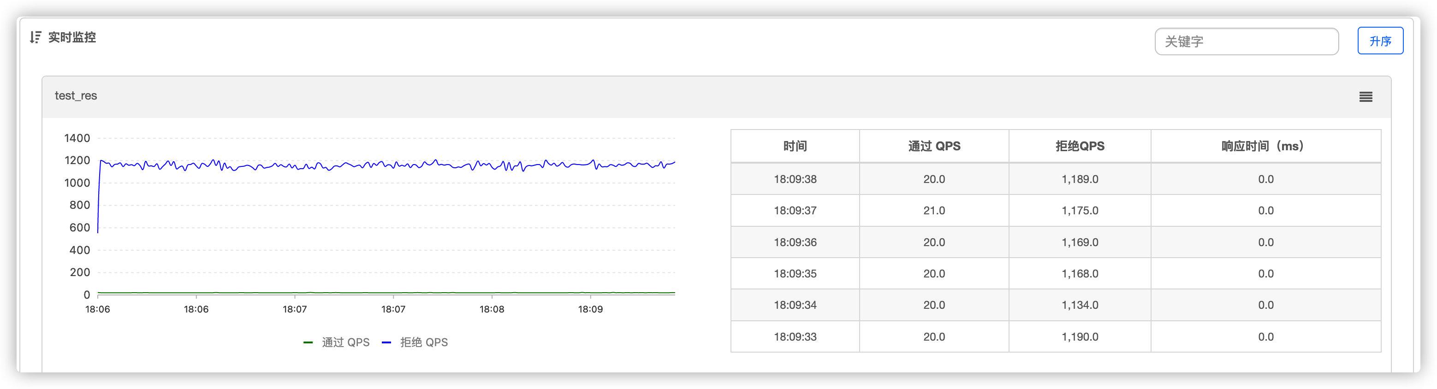
Task: Select the 18:09:34 time cell
Action: point(795,305)
